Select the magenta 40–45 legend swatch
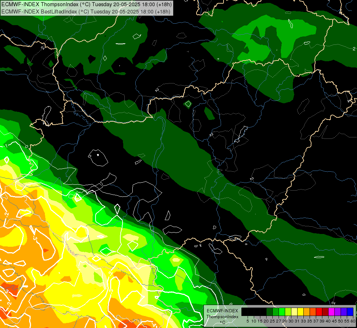Image resolution: width=357 pixels, height=328 pixels. [331, 312]
